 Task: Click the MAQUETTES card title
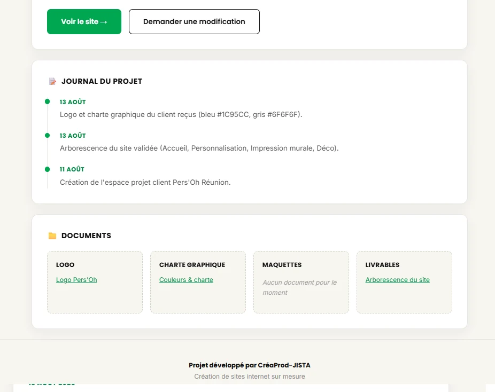282,265
